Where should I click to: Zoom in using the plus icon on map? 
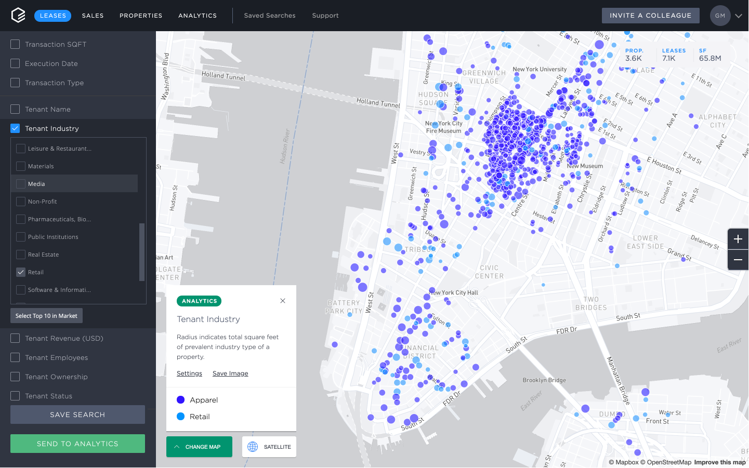(738, 239)
